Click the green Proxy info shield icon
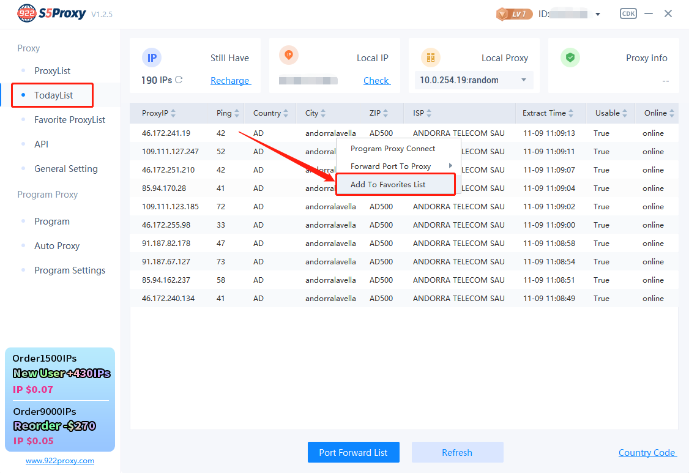Viewport: 689px width, 473px height. pyautogui.click(x=570, y=58)
